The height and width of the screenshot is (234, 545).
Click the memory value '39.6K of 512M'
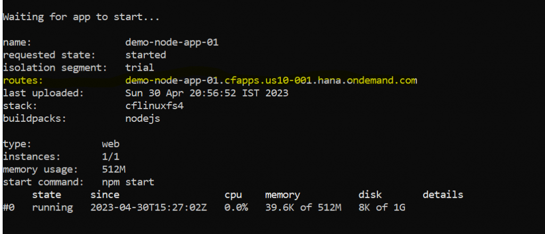click(x=303, y=207)
